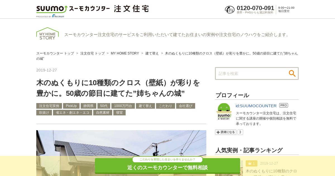Click the orange search magnifier icon
Screen dimensions: 335x176
point(292,73)
